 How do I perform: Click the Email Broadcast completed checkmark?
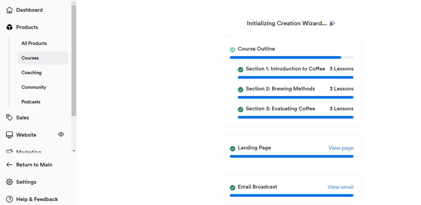click(233, 188)
